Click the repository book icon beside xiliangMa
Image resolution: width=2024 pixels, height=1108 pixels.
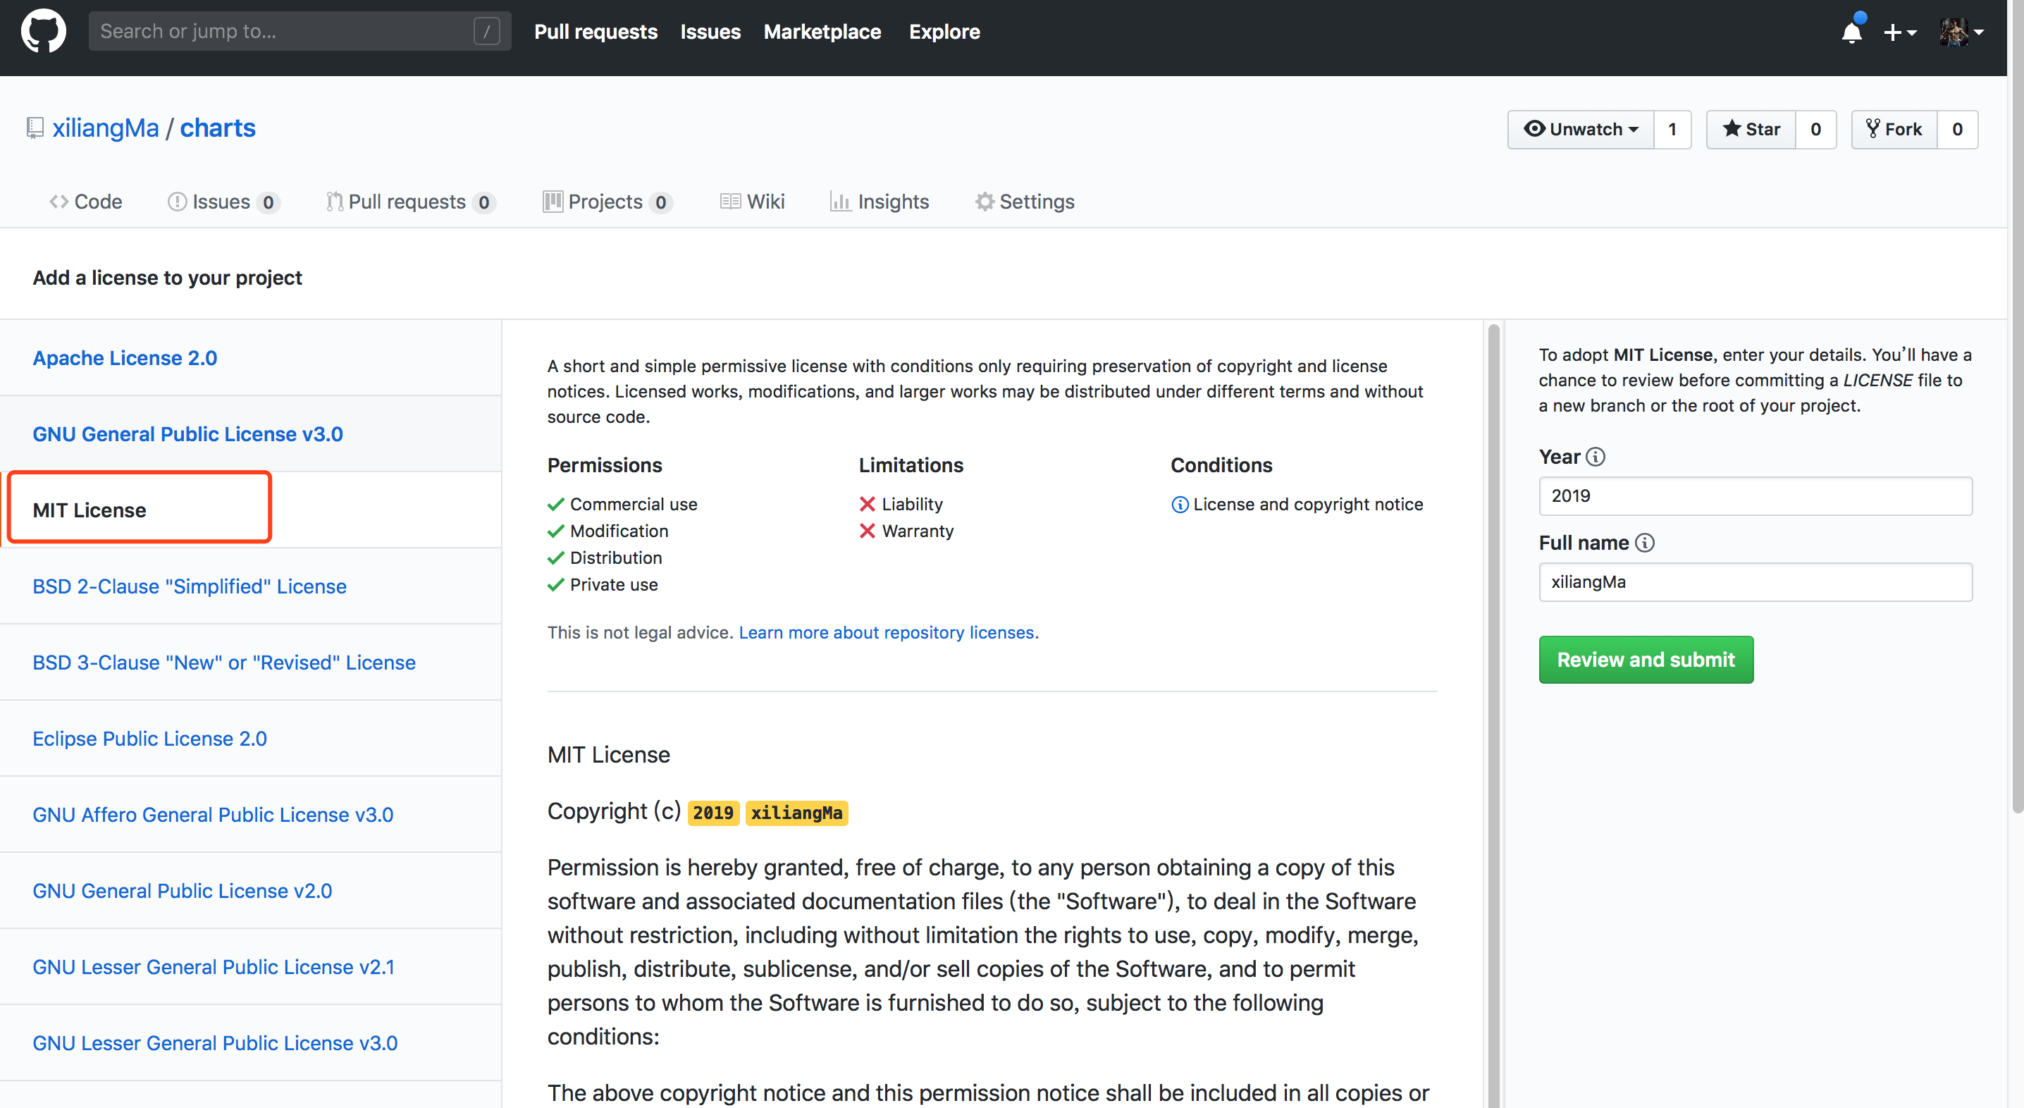[35, 128]
